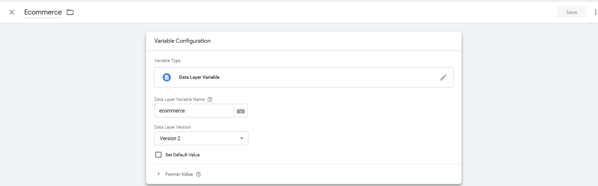Click the pencil icon to edit variable type
598x186 pixels.
(443, 77)
